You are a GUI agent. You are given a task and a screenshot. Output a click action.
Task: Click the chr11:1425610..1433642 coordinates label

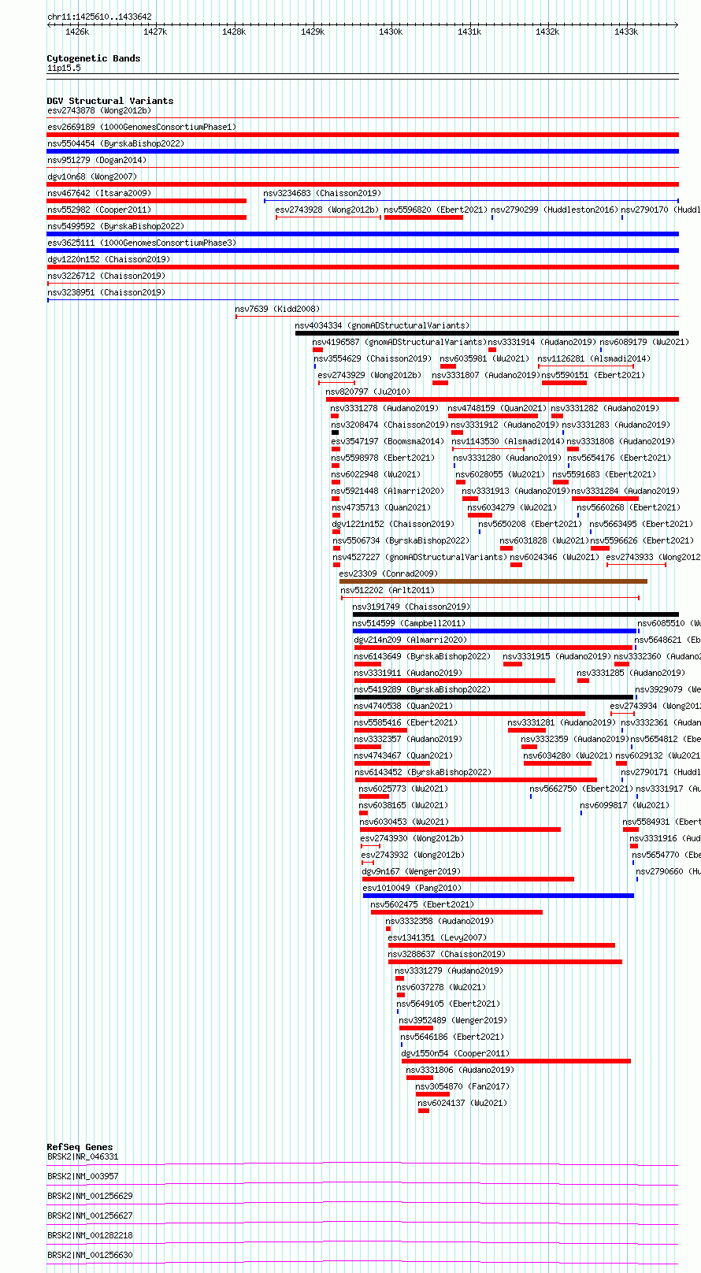[x=99, y=17]
